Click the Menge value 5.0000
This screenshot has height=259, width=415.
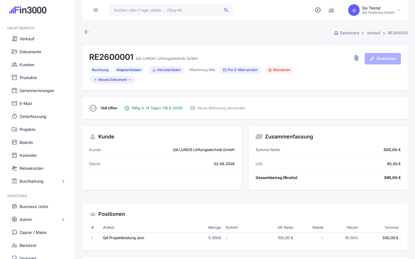215,238
